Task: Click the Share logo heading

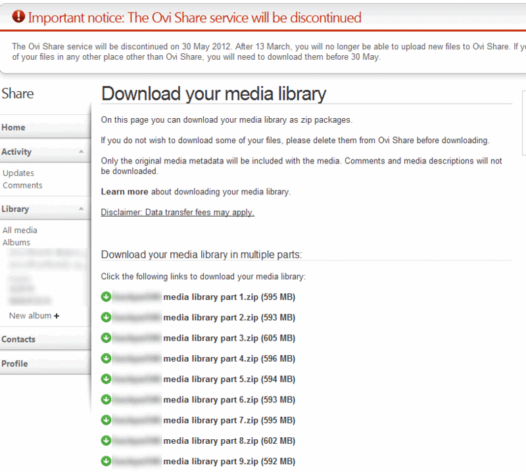Action: pyautogui.click(x=18, y=93)
